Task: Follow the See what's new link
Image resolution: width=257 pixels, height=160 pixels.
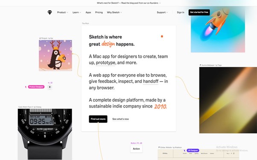Action: click(x=121, y=119)
